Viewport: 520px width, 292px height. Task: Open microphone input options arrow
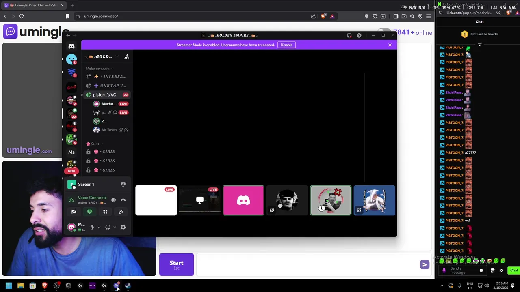pos(99,227)
